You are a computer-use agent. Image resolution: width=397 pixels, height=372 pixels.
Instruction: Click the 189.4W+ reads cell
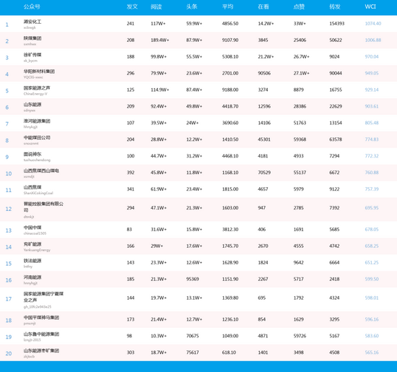point(160,40)
